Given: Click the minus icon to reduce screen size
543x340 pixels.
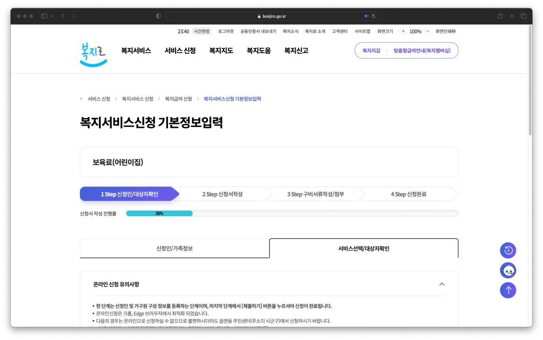Looking at the screenshot, I should (427, 31).
